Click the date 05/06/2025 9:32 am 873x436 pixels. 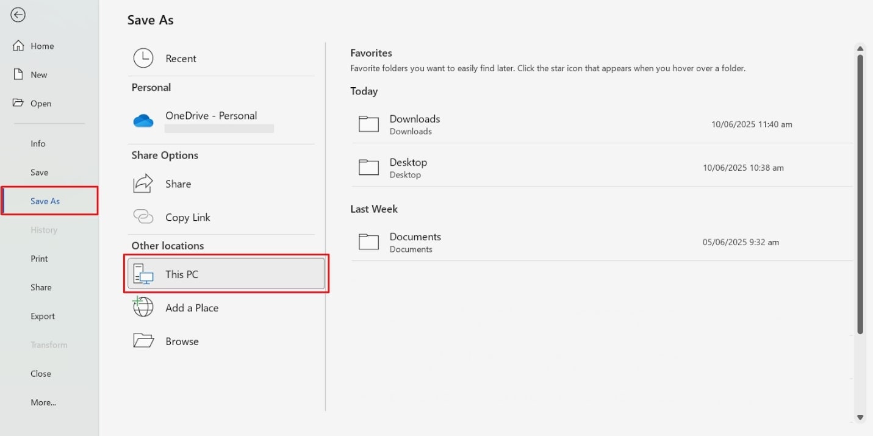tap(741, 241)
